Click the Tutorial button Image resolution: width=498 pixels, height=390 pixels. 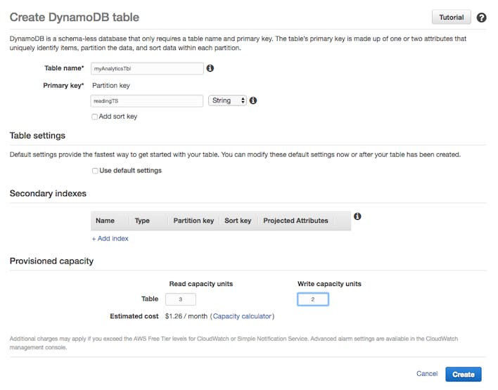(452, 17)
